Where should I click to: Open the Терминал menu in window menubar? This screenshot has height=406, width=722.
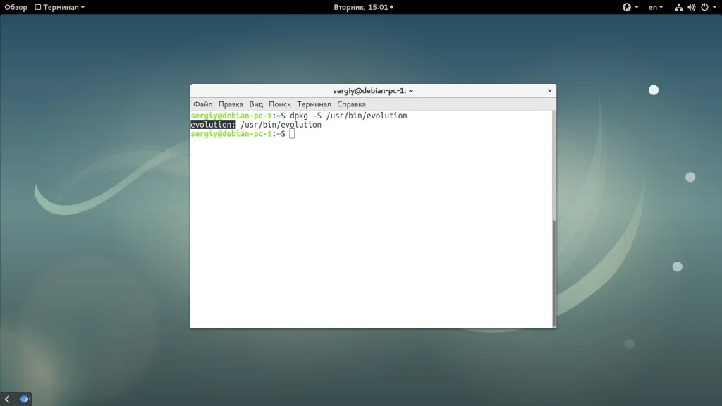(314, 104)
